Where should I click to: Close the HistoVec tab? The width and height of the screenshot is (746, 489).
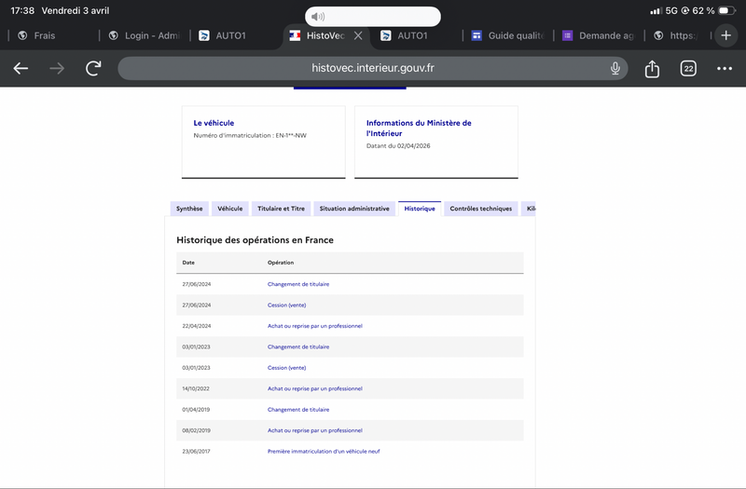click(x=358, y=35)
